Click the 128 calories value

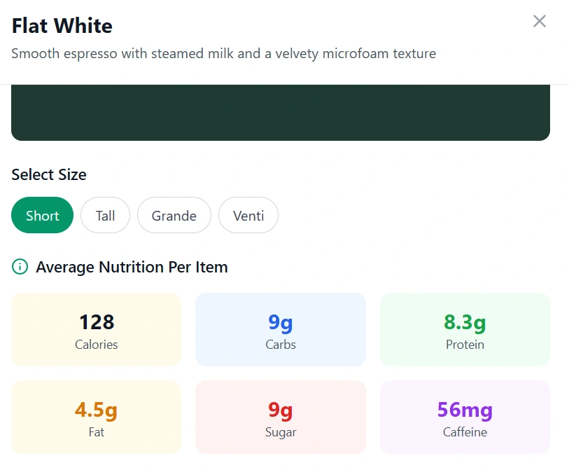click(x=96, y=322)
